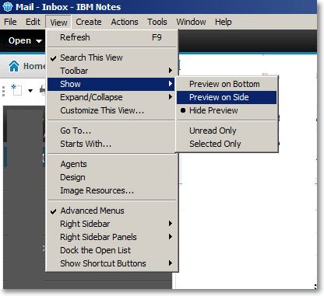
Task: Select Preview on Side
Action: tap(227, 97)
